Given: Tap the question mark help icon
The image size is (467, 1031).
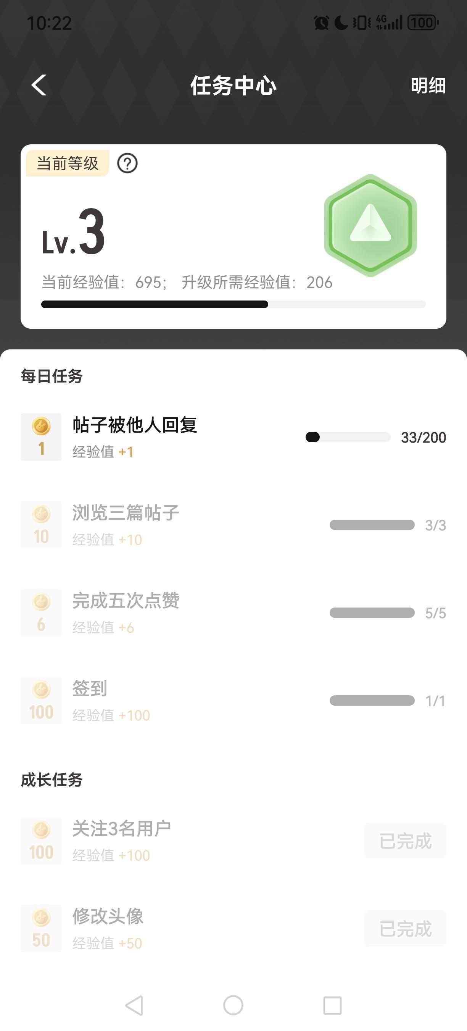Looking at the screenshot, I should [127, 163].
